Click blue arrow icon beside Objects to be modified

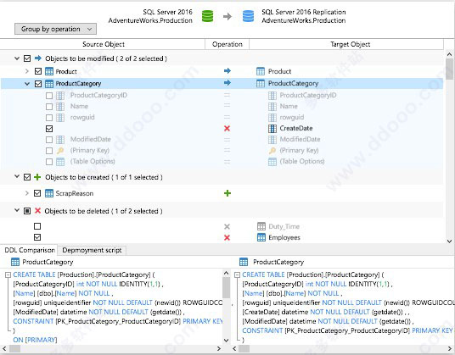pos(37,58)
